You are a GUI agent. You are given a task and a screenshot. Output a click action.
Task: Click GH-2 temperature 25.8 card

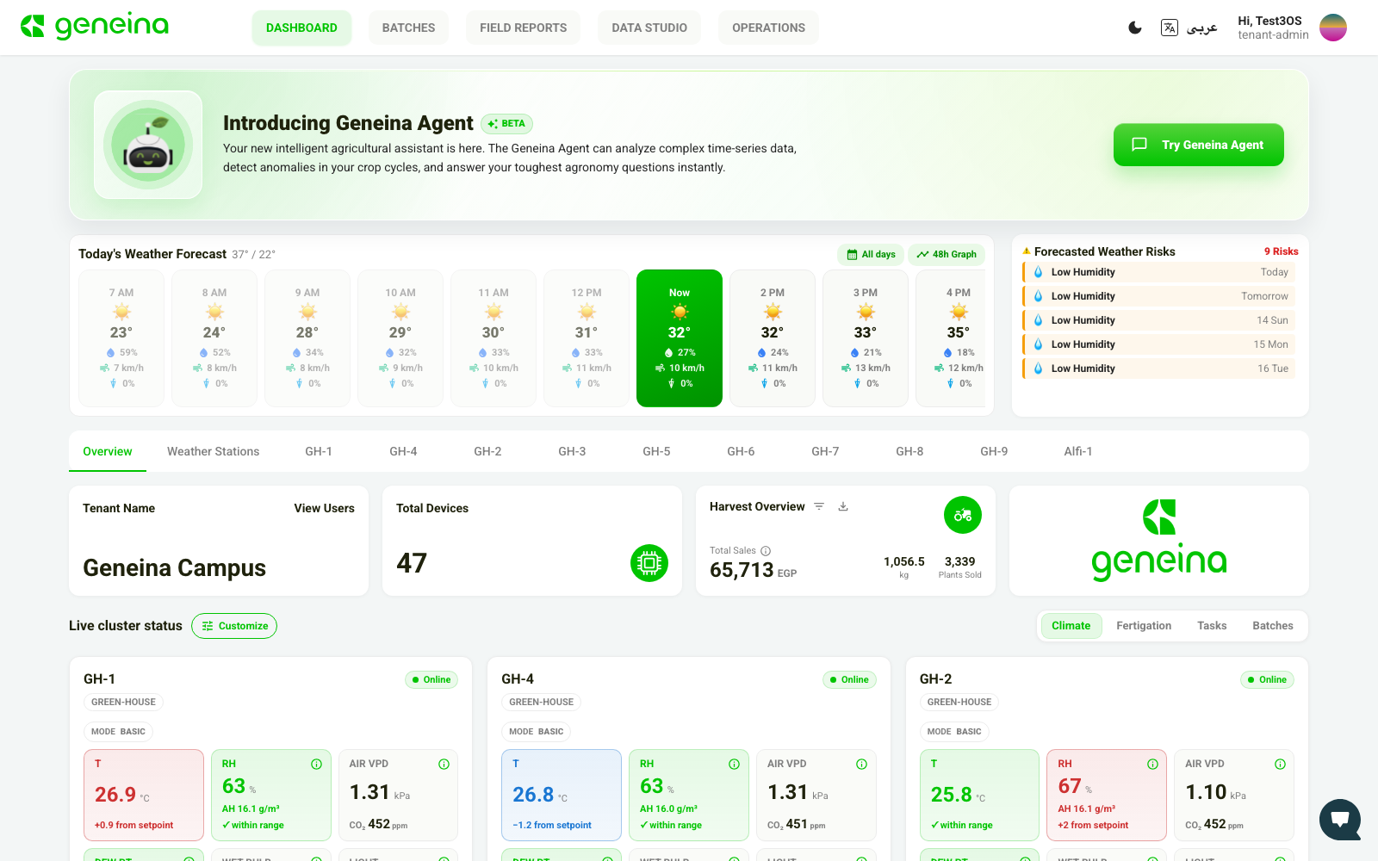tap(979, 795)
